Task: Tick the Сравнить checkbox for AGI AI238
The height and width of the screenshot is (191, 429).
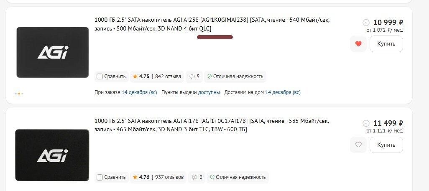Action: click(100, 76)
